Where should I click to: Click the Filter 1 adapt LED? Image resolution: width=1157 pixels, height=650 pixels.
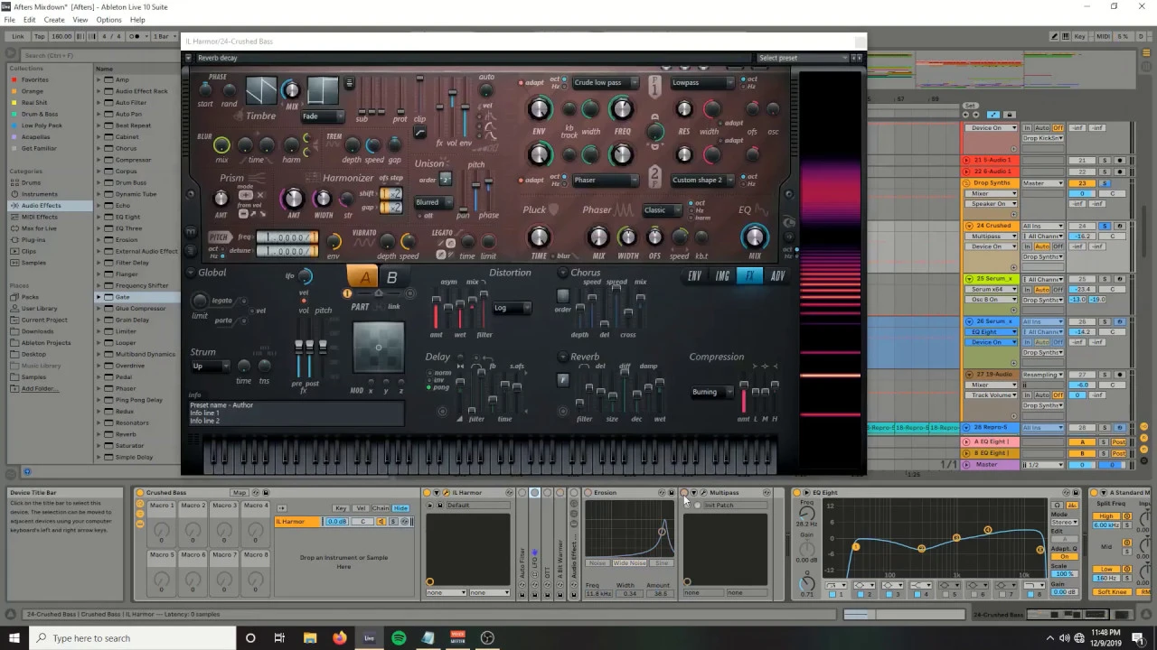coord(521,83)
